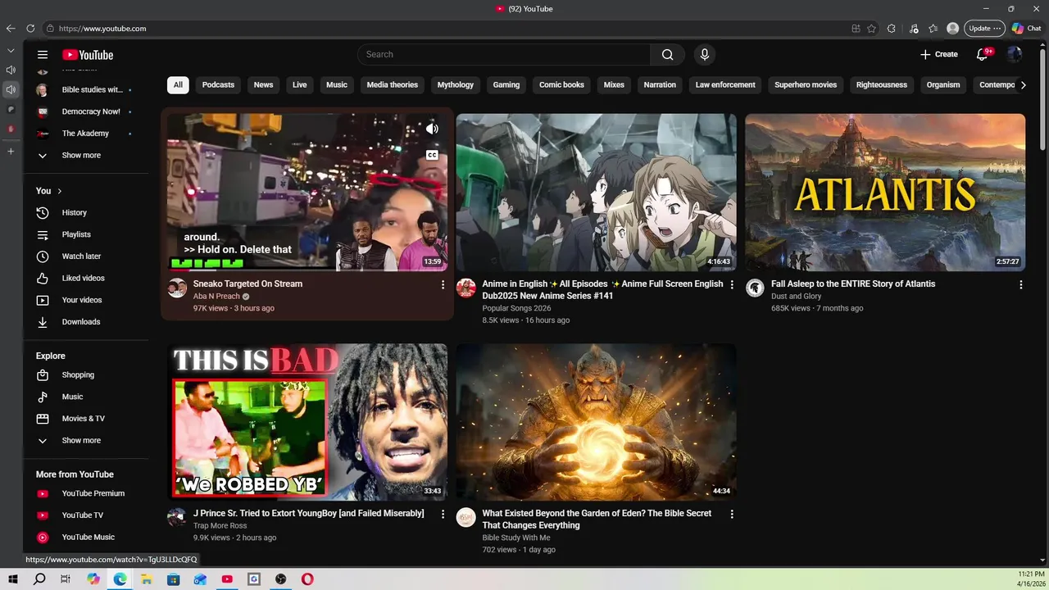Open the browser profile avatar
This screenshot has height=590, width=1049.
point(952,28)
